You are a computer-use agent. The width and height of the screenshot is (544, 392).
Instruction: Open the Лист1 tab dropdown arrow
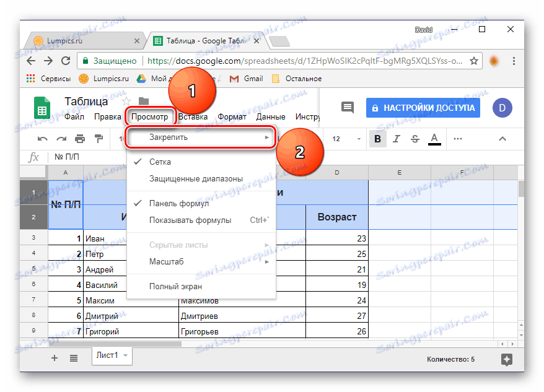coord(126,355)
